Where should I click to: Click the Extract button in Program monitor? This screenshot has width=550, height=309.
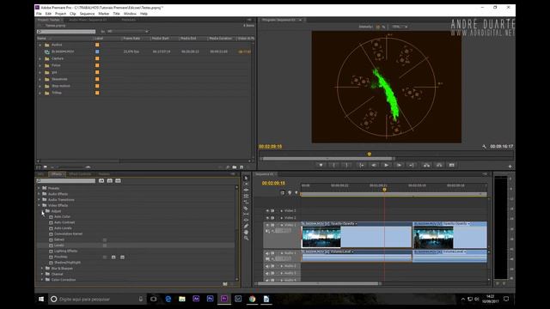pos(439,165)
